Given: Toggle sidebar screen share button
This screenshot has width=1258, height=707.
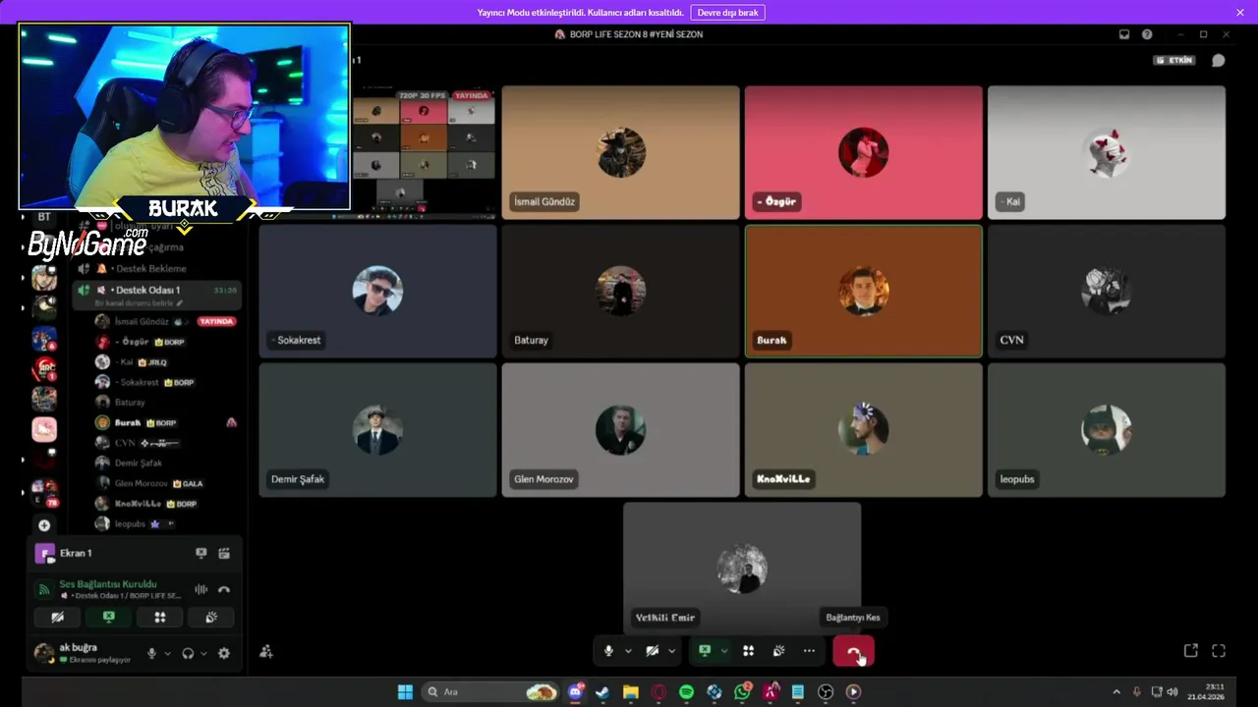Looking at the screenshot, I should 109,617.
